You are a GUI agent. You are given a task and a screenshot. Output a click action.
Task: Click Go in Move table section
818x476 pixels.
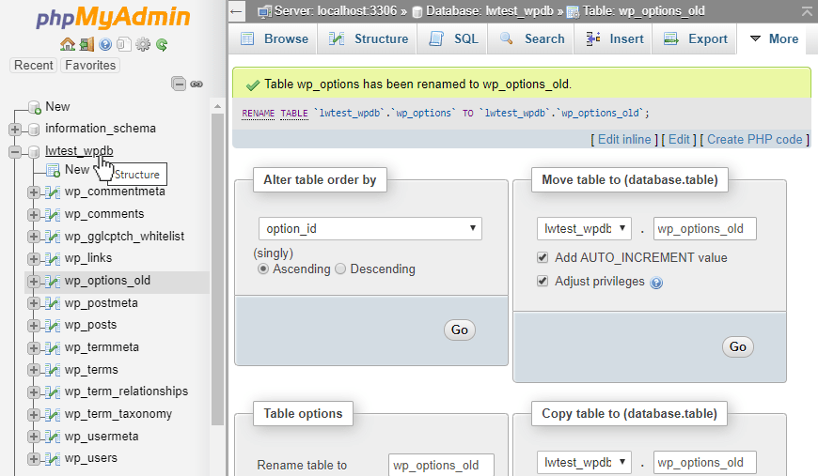[x=738, y=346]
